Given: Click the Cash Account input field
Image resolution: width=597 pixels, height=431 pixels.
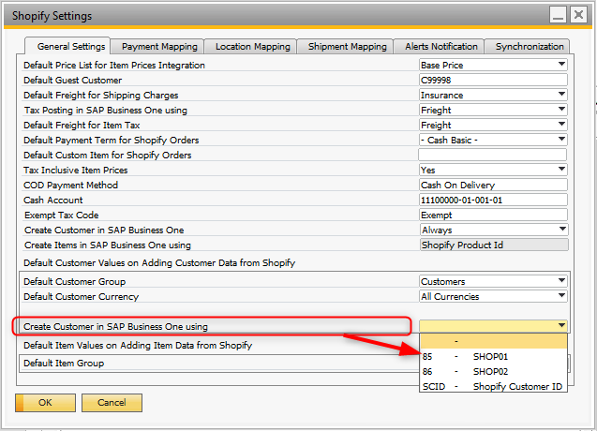Looking at the screenshot, I should (493, 200).
